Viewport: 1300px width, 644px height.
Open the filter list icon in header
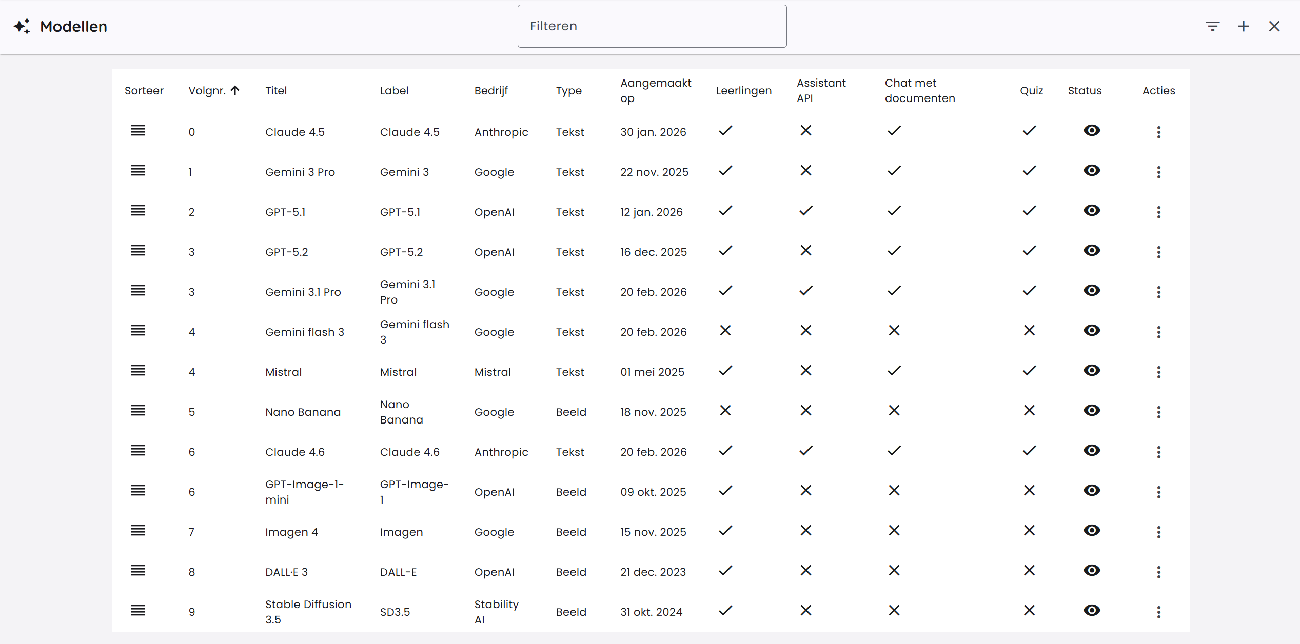(x=1212, y=26)
